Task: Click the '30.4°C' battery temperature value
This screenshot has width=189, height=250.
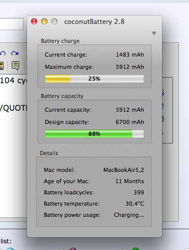Action: [135, 204]
